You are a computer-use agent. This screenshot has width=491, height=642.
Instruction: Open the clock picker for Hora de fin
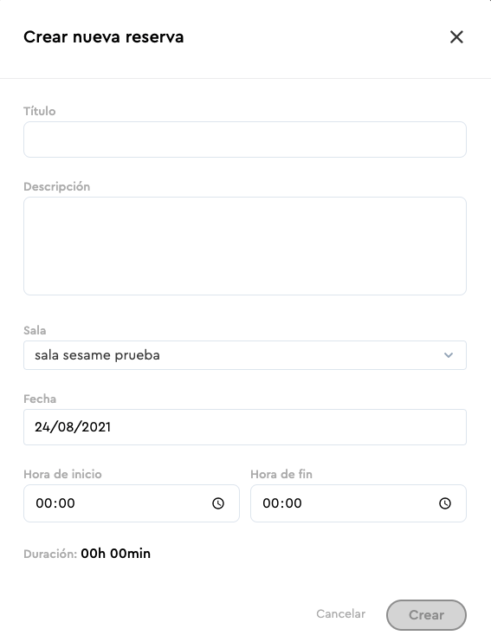pos(445,503)
